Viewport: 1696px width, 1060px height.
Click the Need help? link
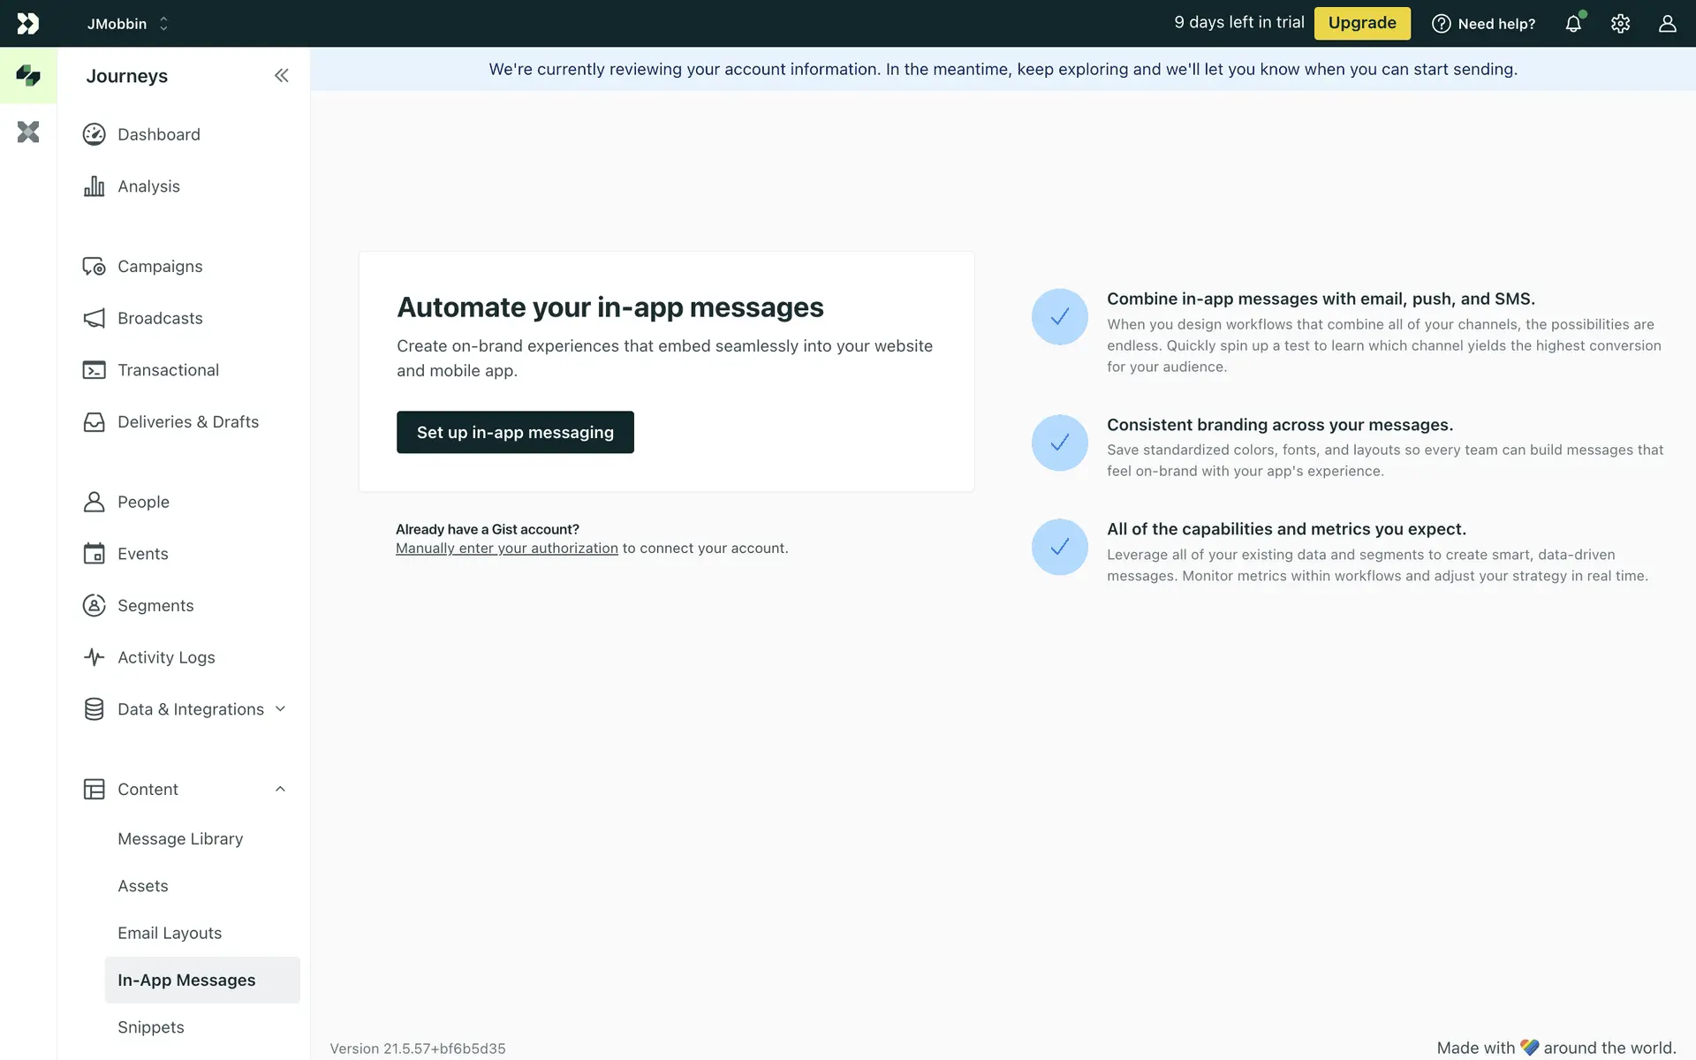1484,24
